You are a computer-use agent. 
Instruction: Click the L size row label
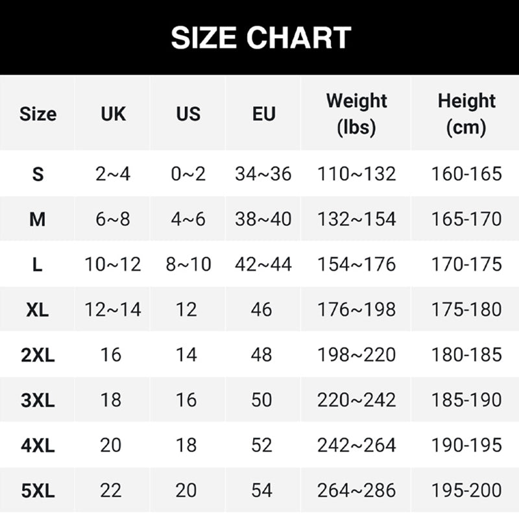(x=38, y=265)
